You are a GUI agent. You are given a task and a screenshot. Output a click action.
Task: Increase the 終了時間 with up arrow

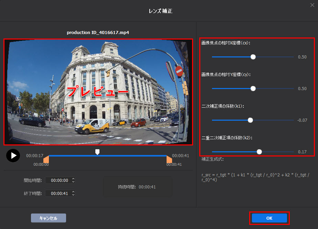(73, 192)
